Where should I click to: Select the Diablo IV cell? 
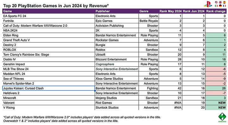click(48, 60)
